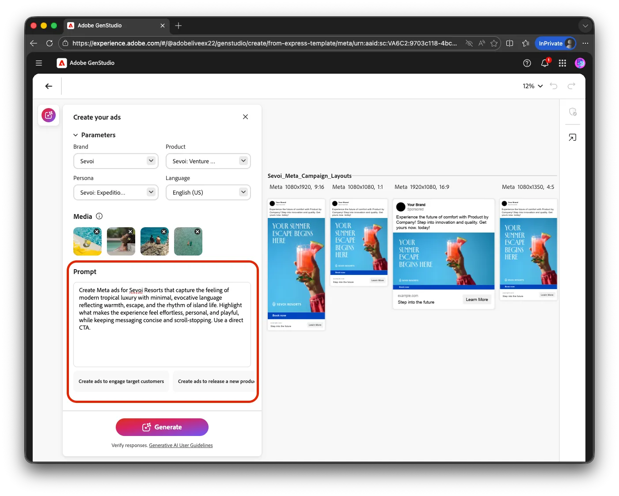This screenshot has height=496, width=619.
Task: Open the user profile avatar
Action: click(x=580, y=63)
